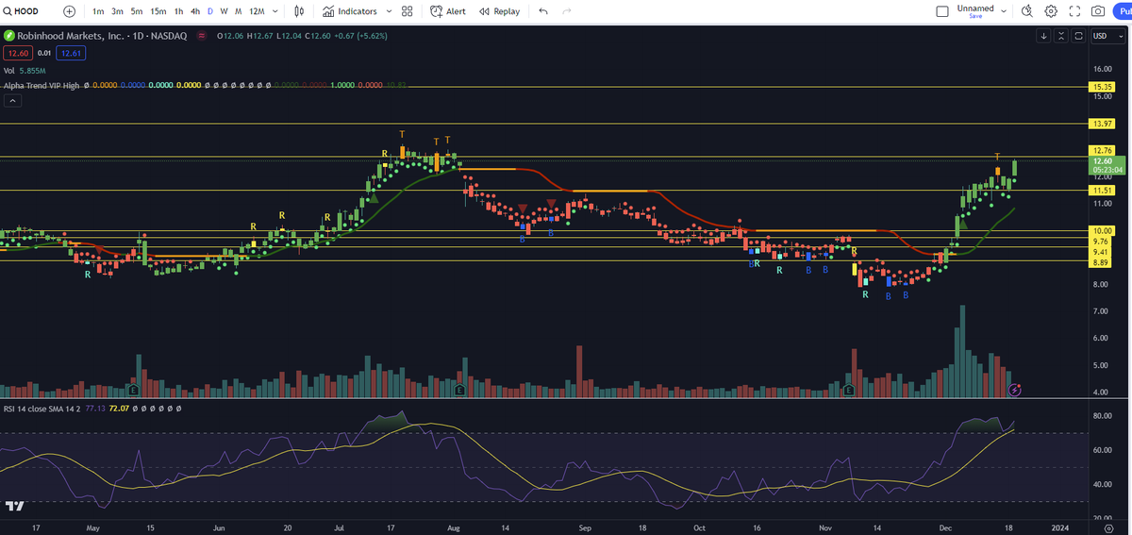This screenshot has height=535, width=1132.
Task: Switch to W weekly timeframe
Action: pos(224,11)
